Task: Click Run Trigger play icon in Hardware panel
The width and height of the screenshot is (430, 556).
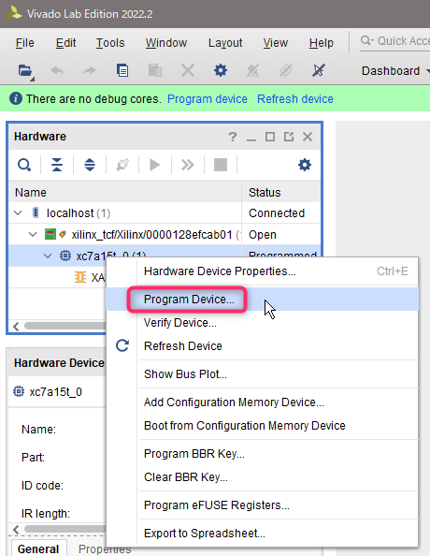Action: click(x=155, y=165)
